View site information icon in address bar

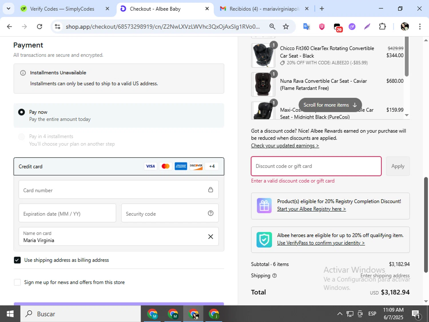click(57, 27)
